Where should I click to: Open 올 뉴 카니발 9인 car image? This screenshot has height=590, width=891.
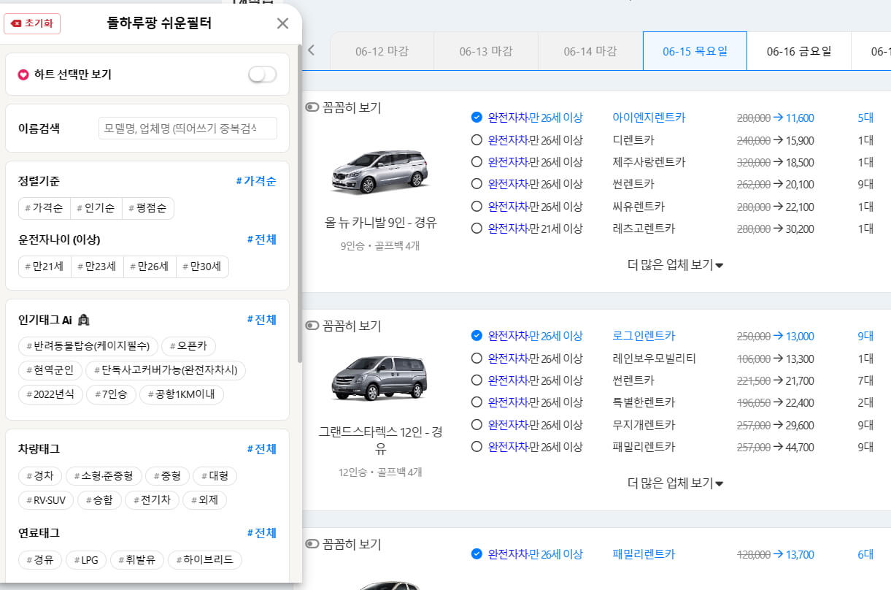(x=380, y=171)
